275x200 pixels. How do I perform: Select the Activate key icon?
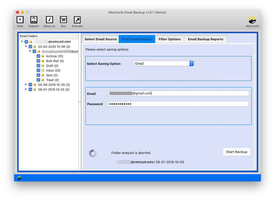[77, 20]
